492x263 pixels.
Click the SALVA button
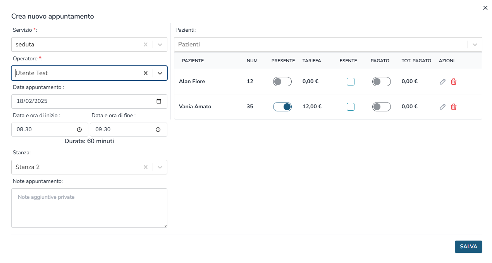(x=468, y=247)
